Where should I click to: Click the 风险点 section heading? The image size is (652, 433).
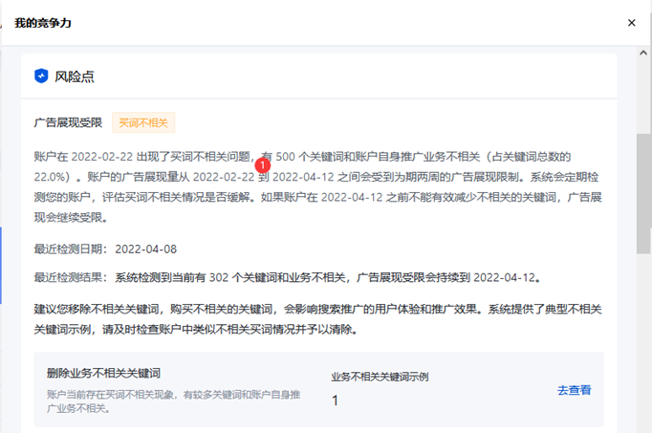74,76
